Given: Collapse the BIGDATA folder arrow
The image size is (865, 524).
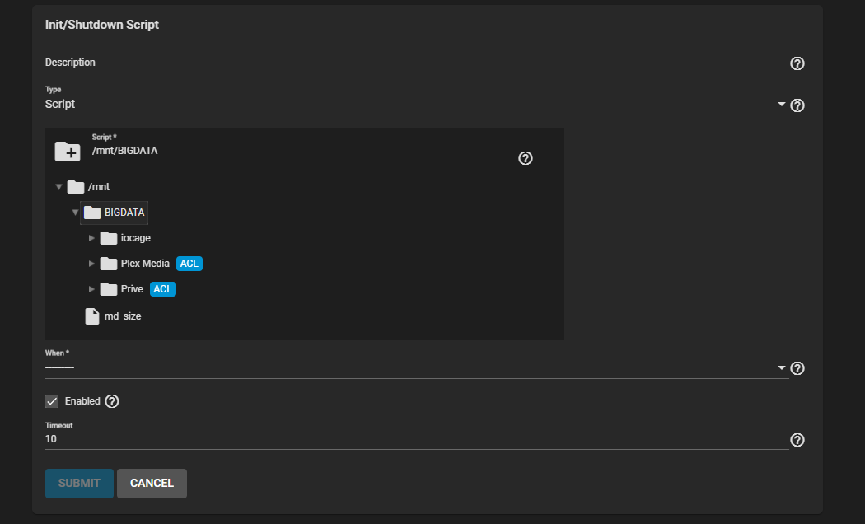Looking at the screenshot, I should [76, 213].
